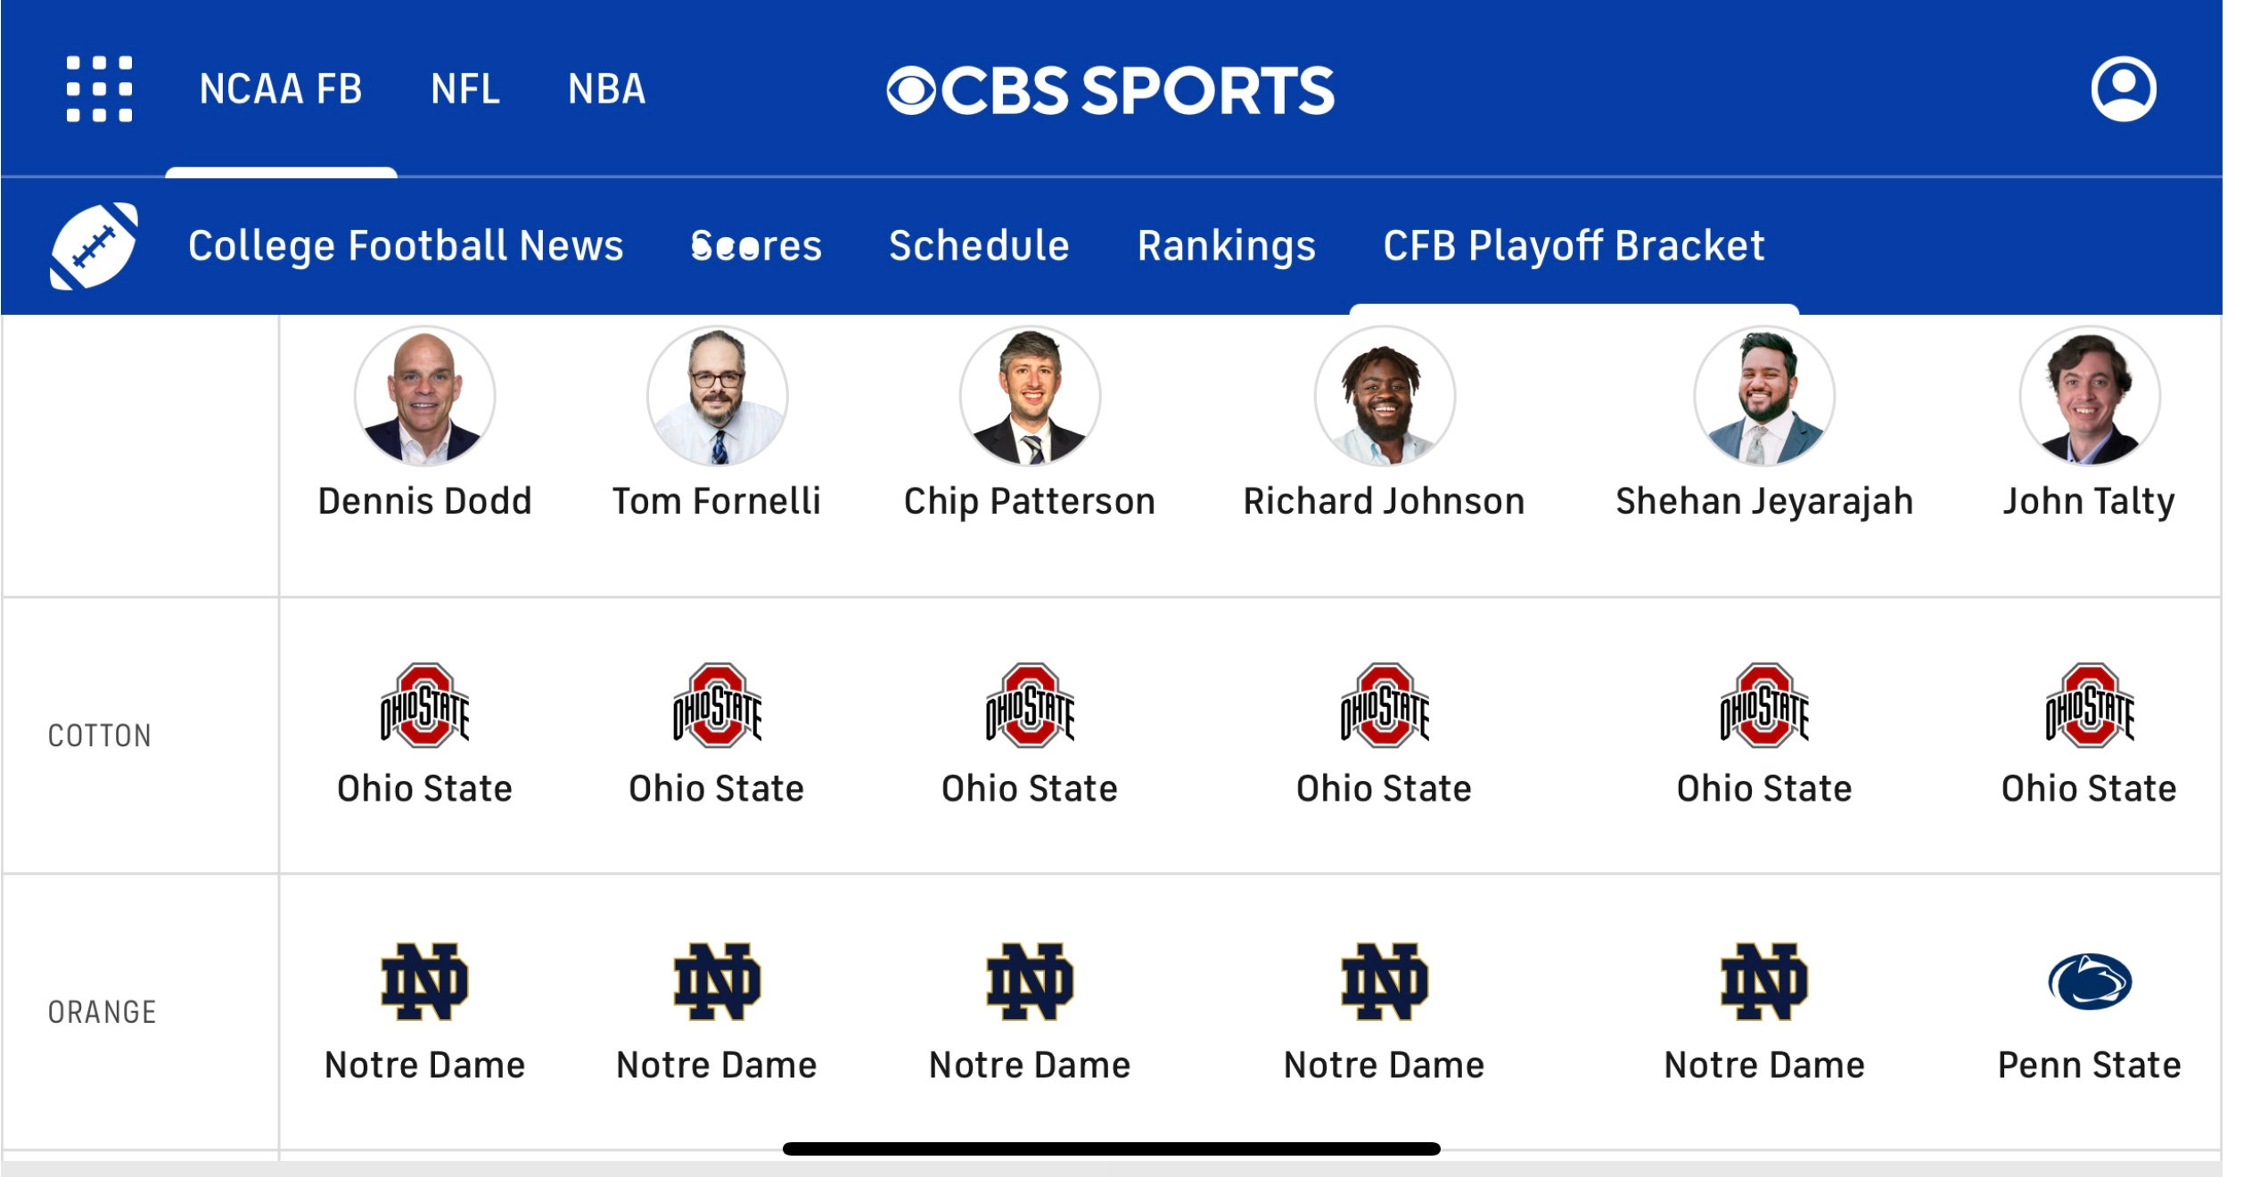
Task: Open the Scores page
Action: point(756,246)
